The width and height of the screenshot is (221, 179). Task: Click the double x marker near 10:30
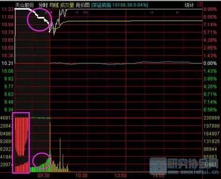[86, 12]
